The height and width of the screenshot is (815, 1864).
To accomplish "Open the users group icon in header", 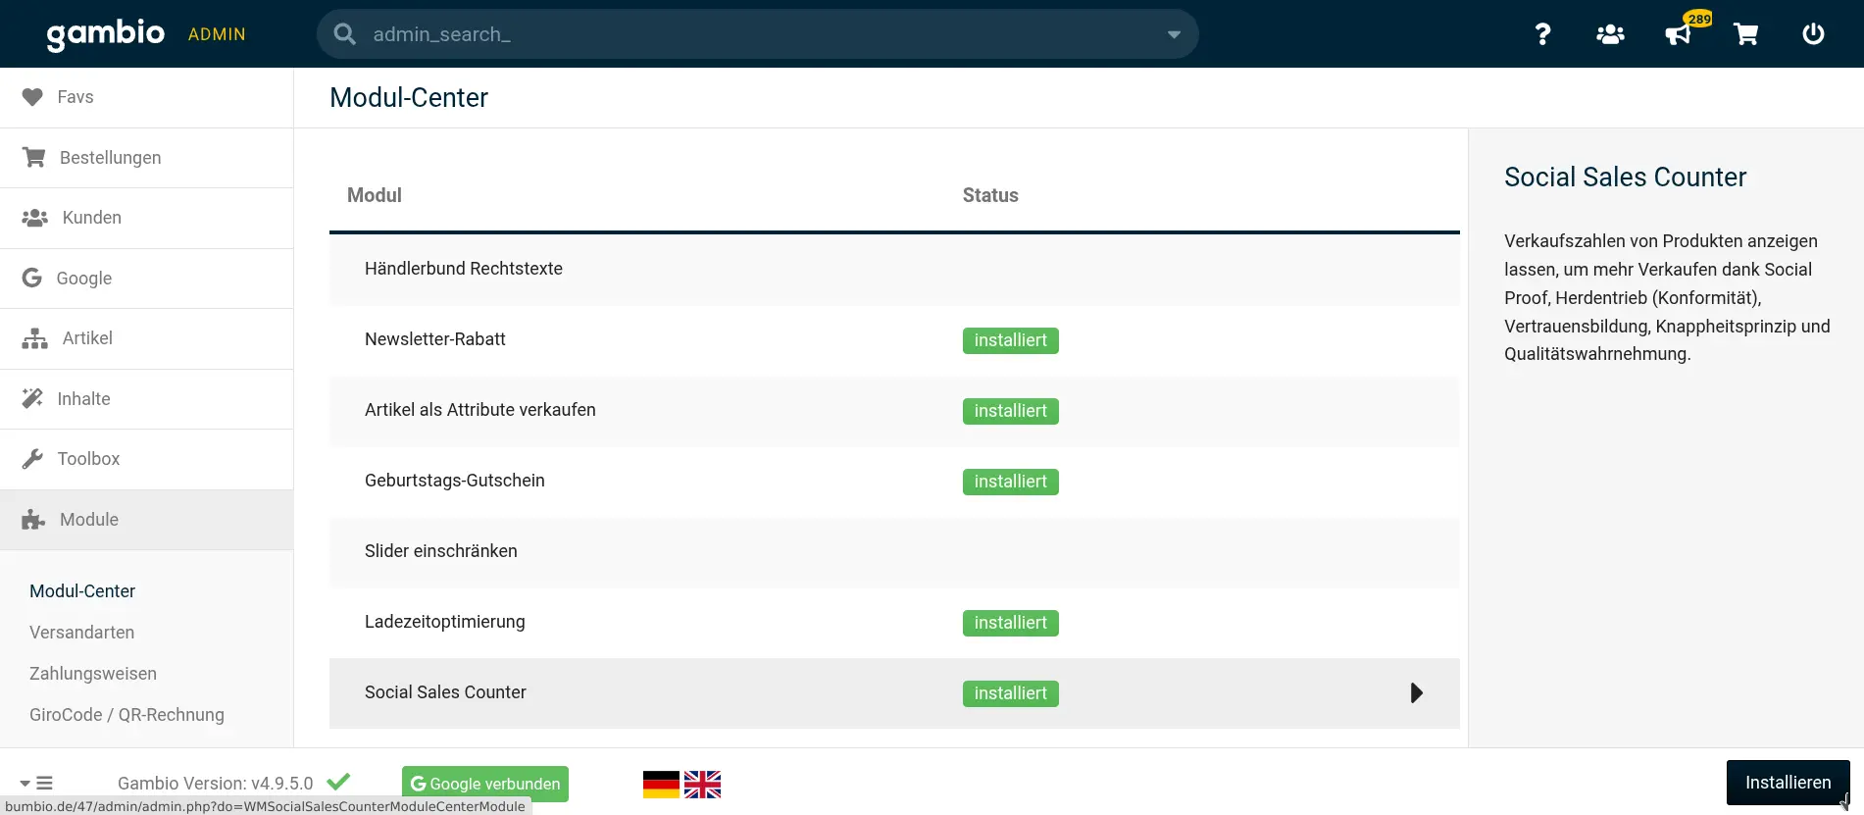I will tap(1610, 34).
